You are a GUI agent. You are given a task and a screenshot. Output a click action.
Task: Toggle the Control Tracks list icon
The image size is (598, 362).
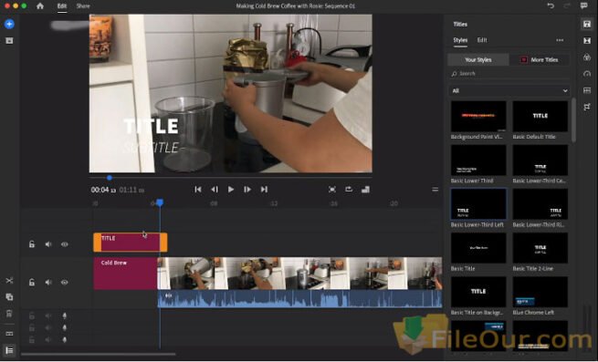pyautogui.click(x=9, y=350)
